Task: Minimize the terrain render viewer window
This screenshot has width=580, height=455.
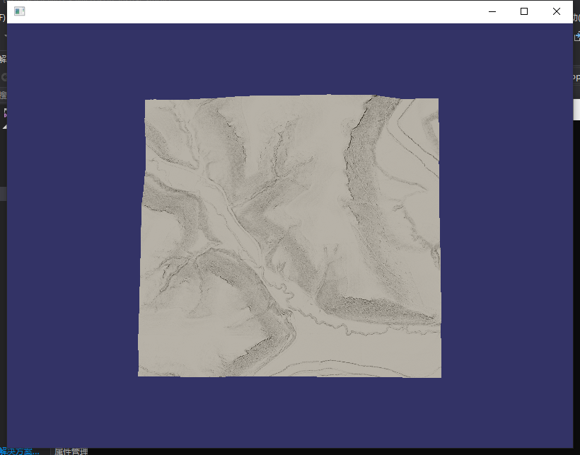Action: [x=492, y=11]
